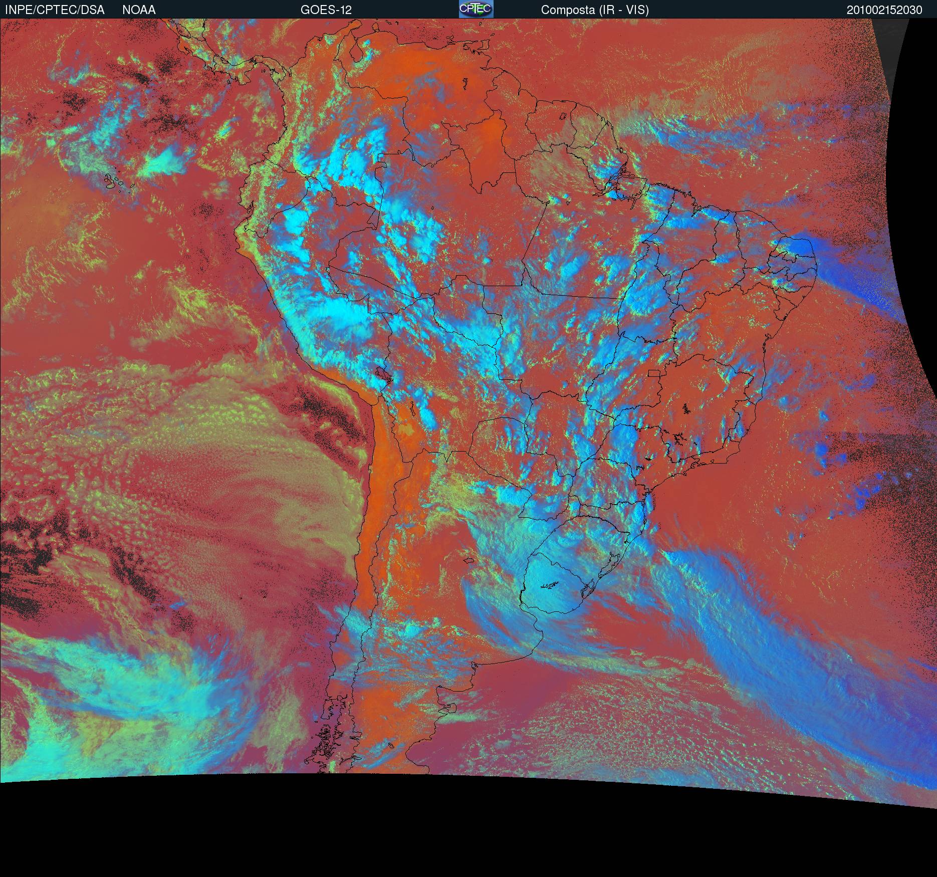Select the 201002152030 timestamp text
Image resolution: width=937 pixels, height=877 pixels.
(x=884, y=10)
